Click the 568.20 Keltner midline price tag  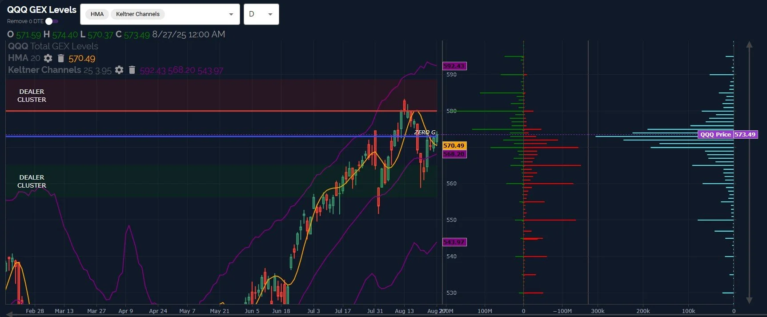454,154
